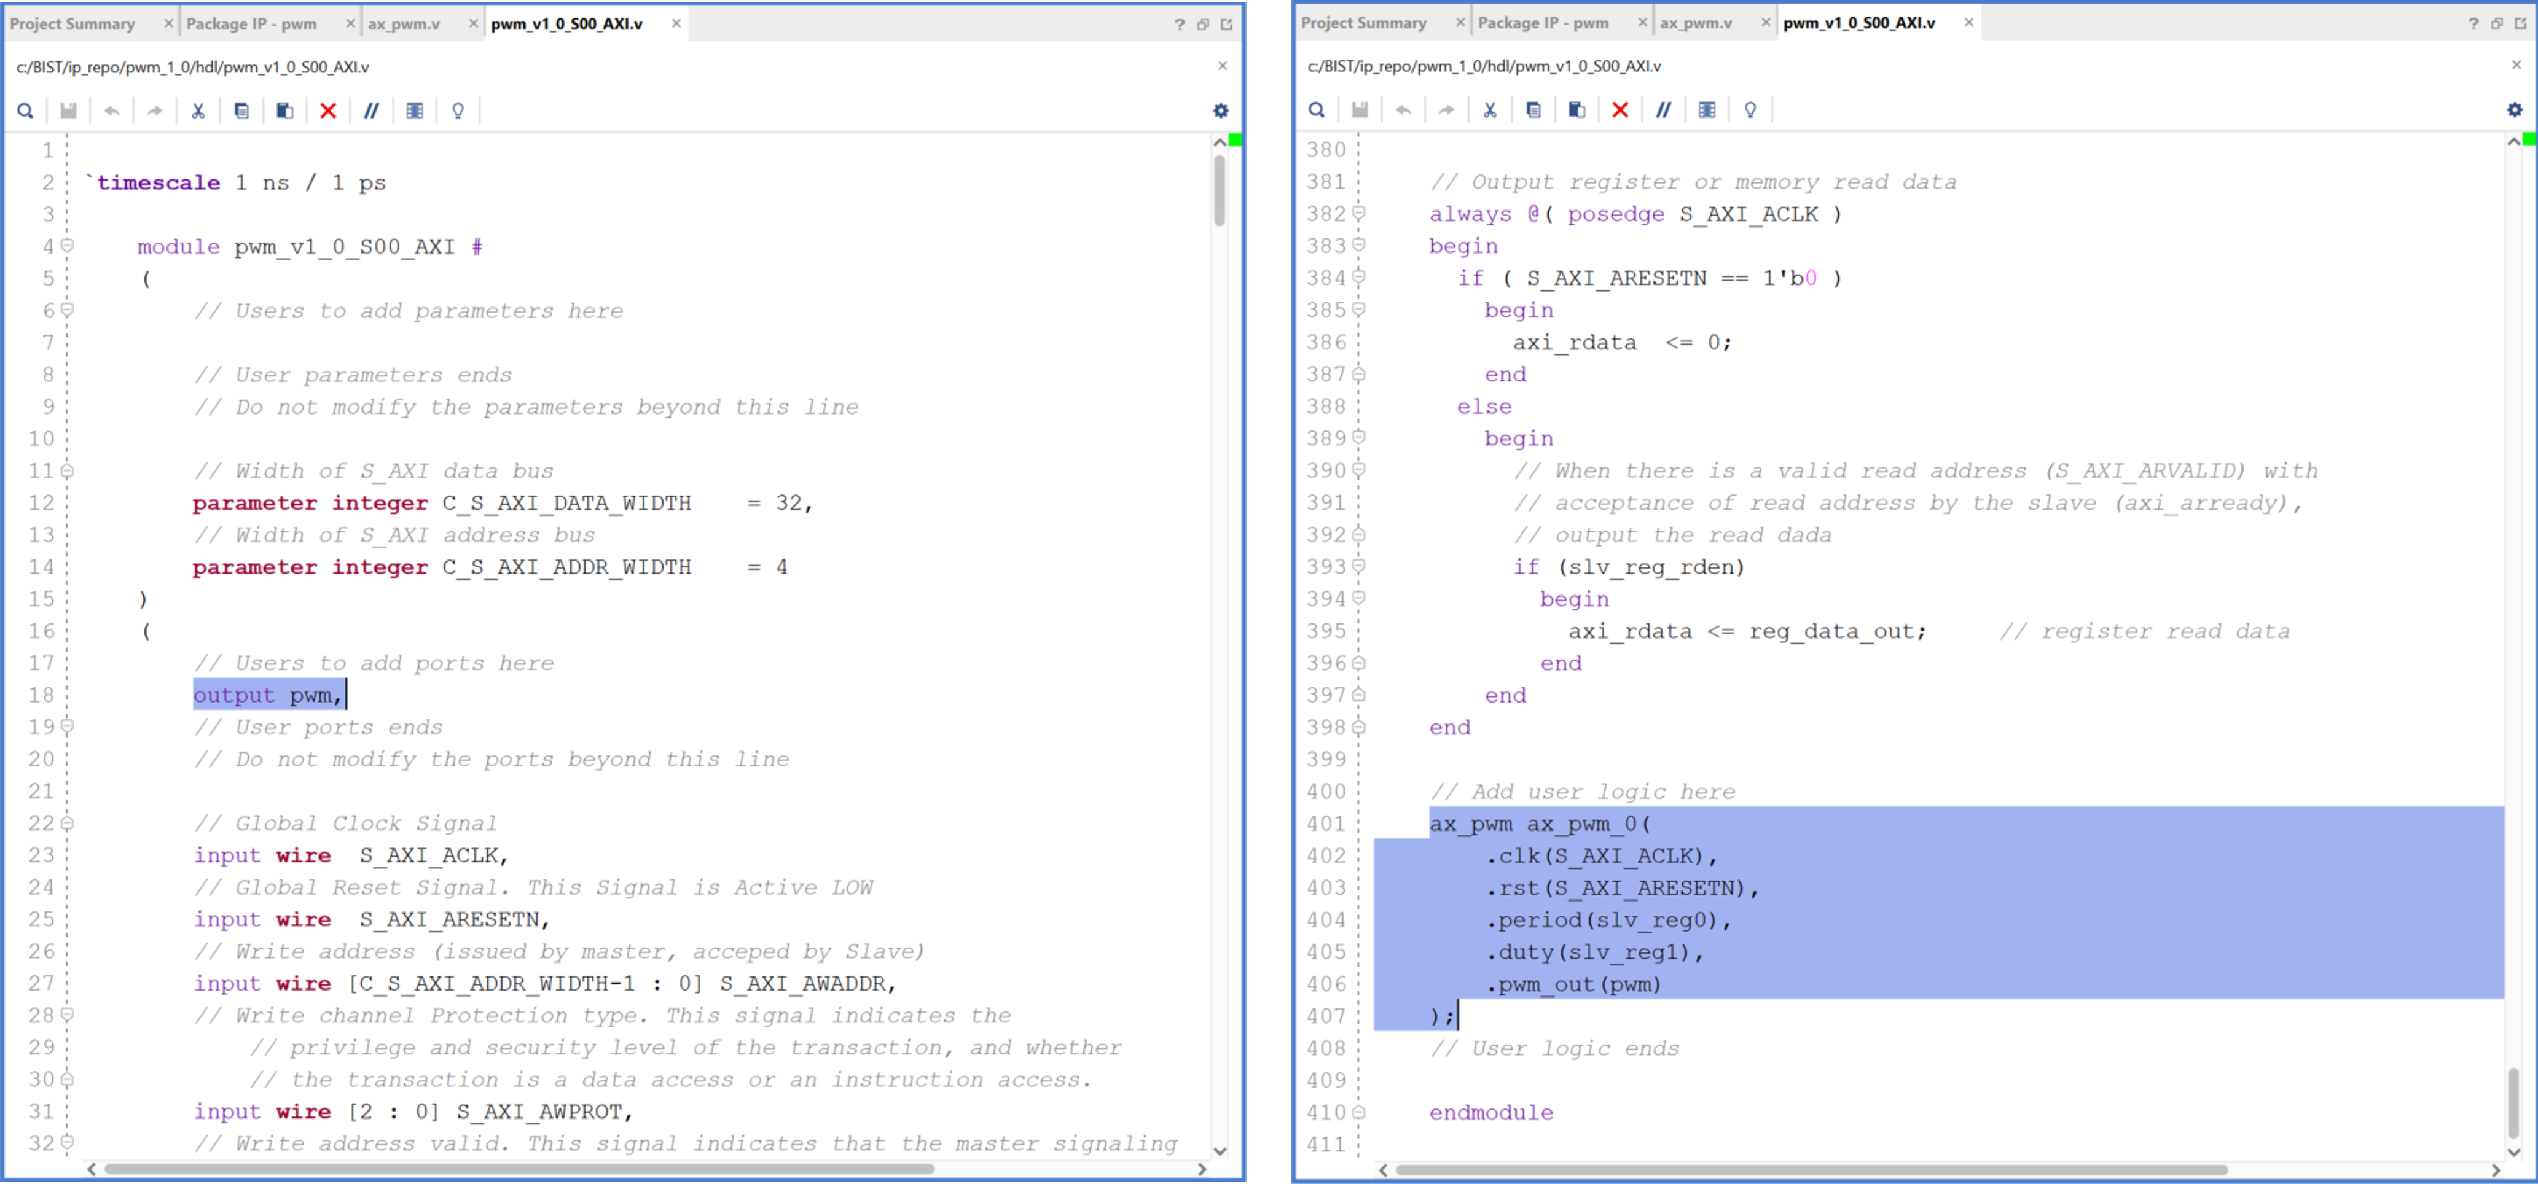Open Package IP - pwm tab in right pane
The image size is (2538, 1184).
(1543, 23)
